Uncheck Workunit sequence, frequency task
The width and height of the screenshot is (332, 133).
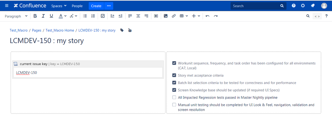(174, 63)
